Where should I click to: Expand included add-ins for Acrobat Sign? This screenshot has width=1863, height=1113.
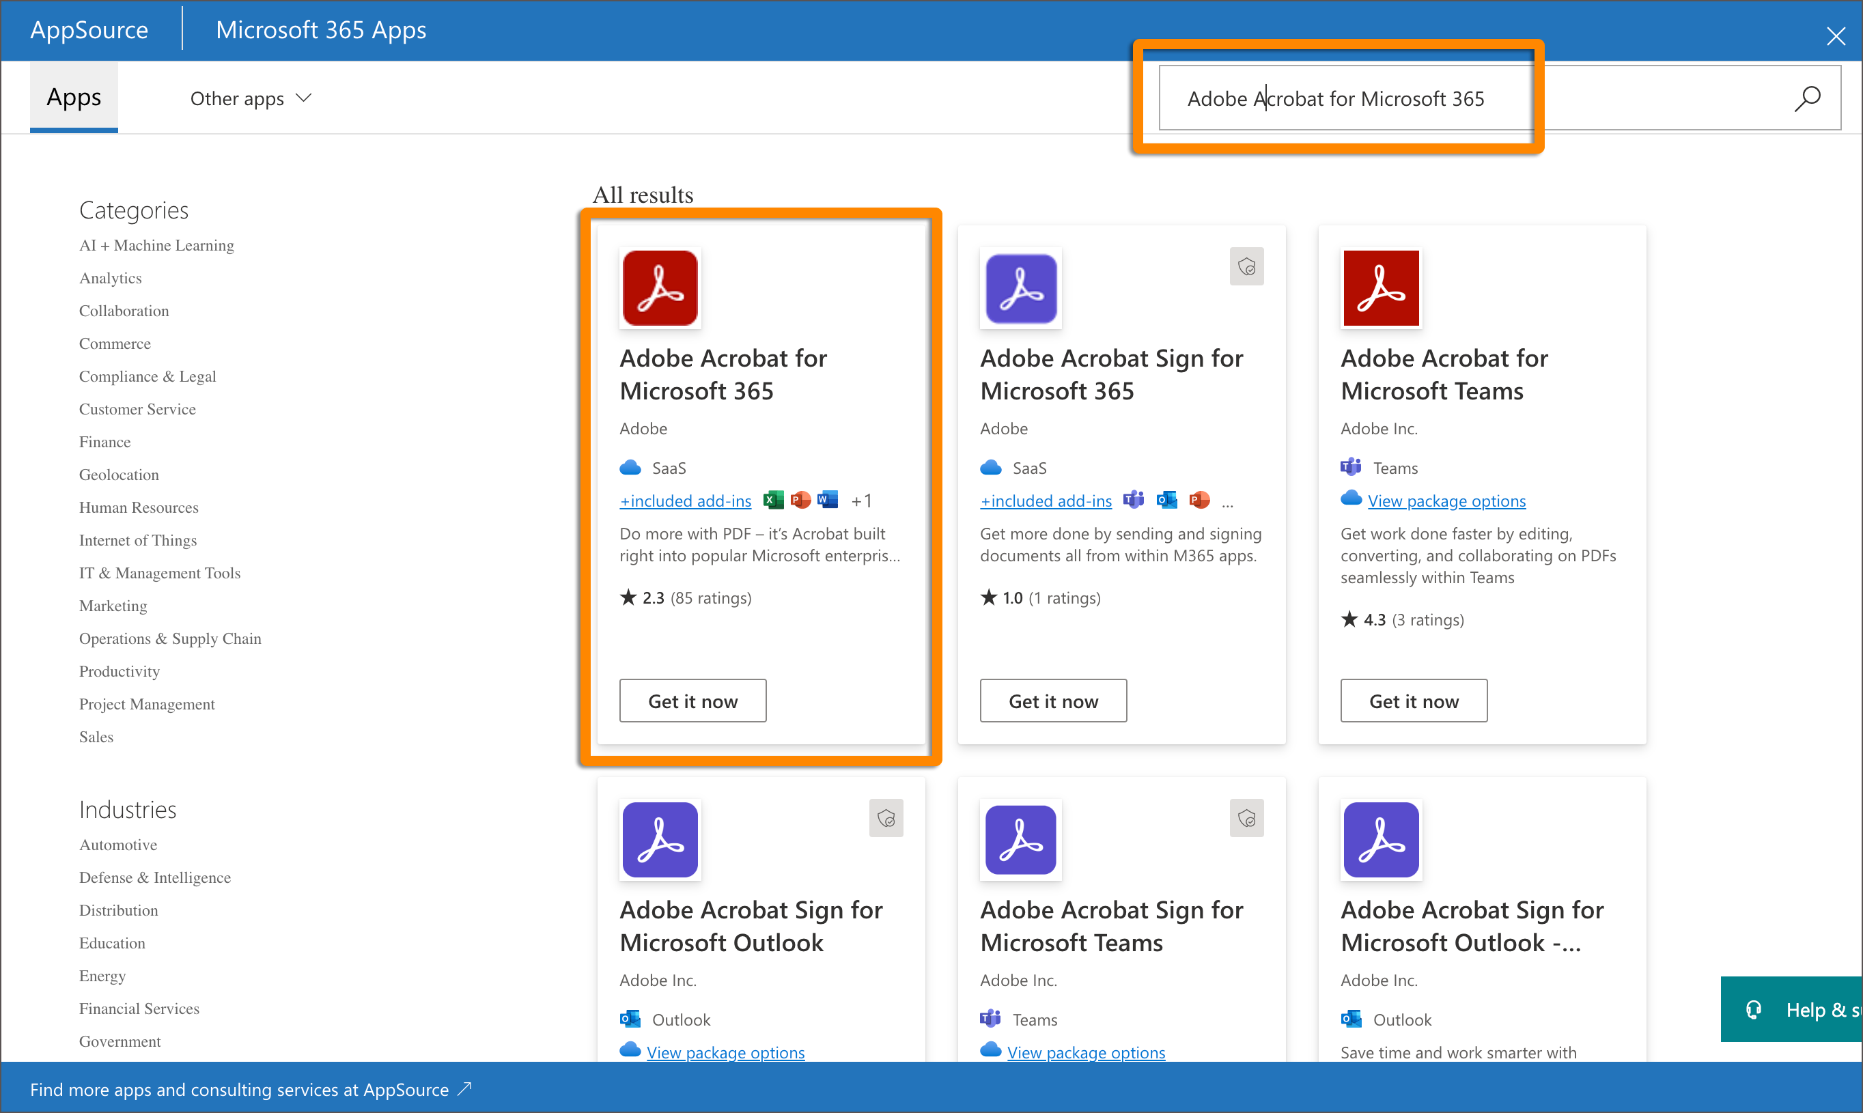click(1046, 501)
